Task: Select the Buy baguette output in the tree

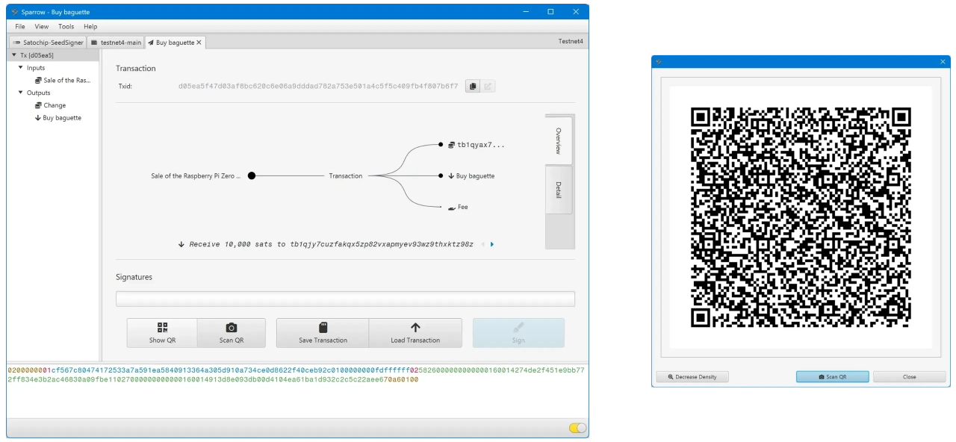Action: pyautogui.click(x=58, y=118)
